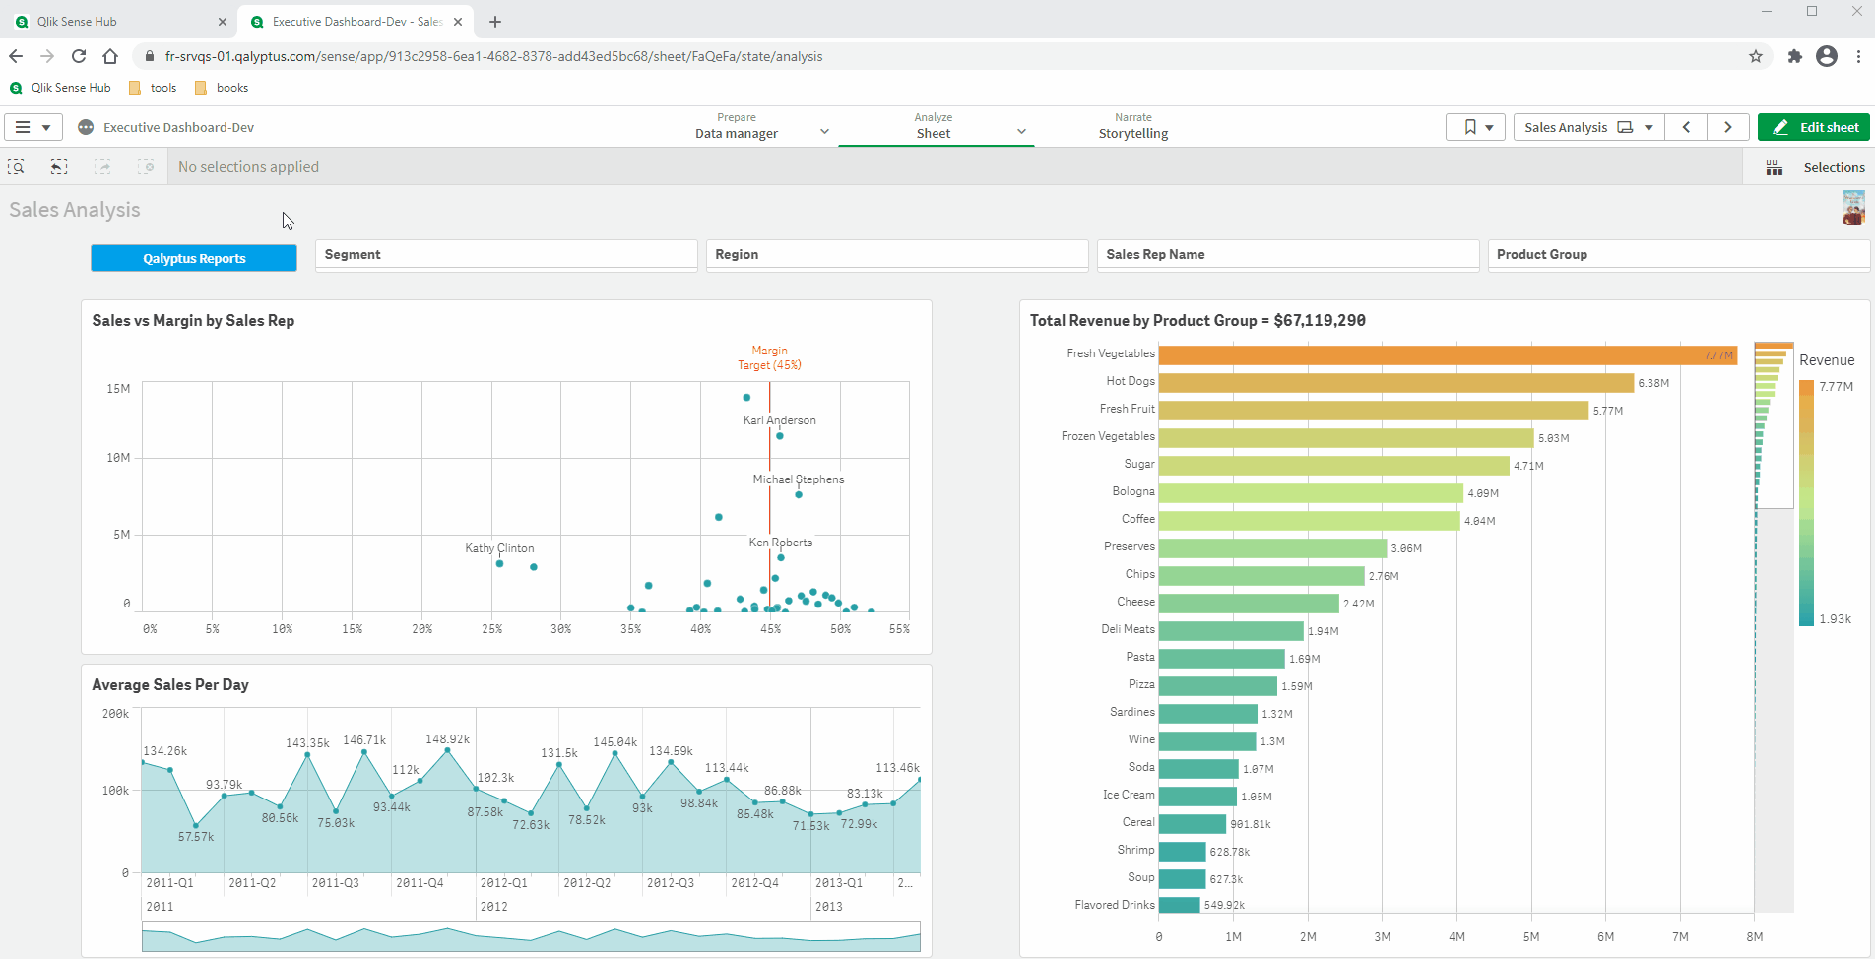Click the Average Sales mini chart scroller
Image resolution: width=1875 pixels, height=959 pixels.
click(531, 935)
